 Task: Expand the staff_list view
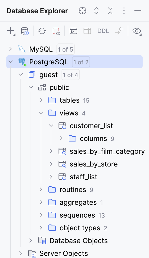pyautogui.click(x=51, y=177)
